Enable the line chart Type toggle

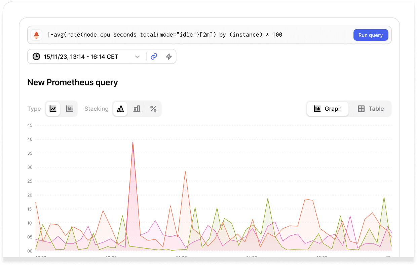coord(53,108)
